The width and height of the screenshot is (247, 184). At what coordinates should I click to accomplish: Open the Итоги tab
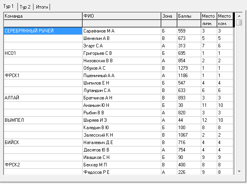tap(42, 7)
